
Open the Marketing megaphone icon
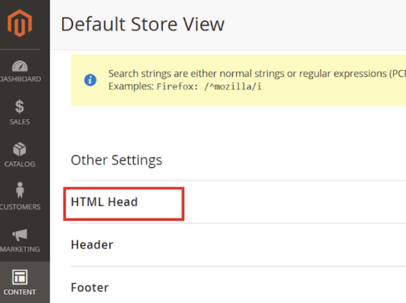[x=20, y=235]
